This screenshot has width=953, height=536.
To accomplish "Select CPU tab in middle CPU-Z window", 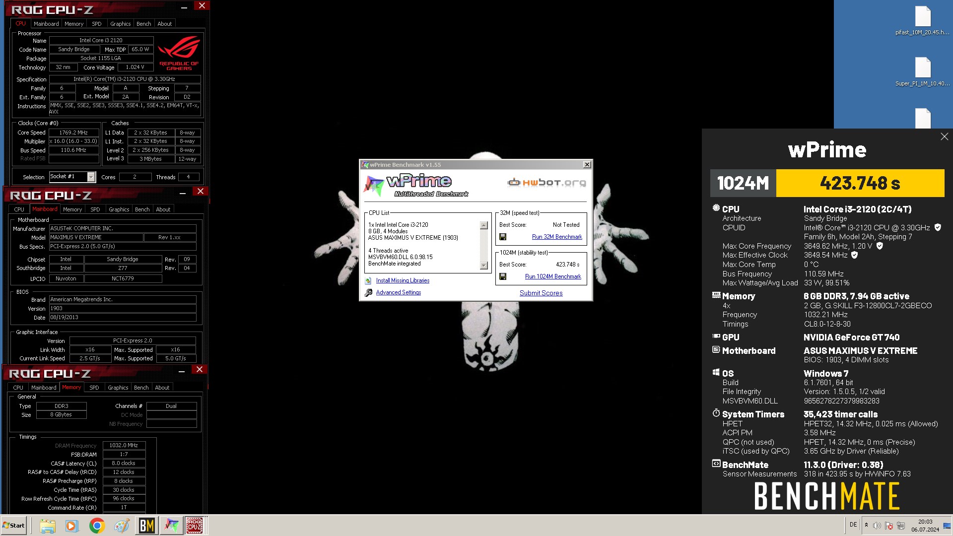I will 19,209.
